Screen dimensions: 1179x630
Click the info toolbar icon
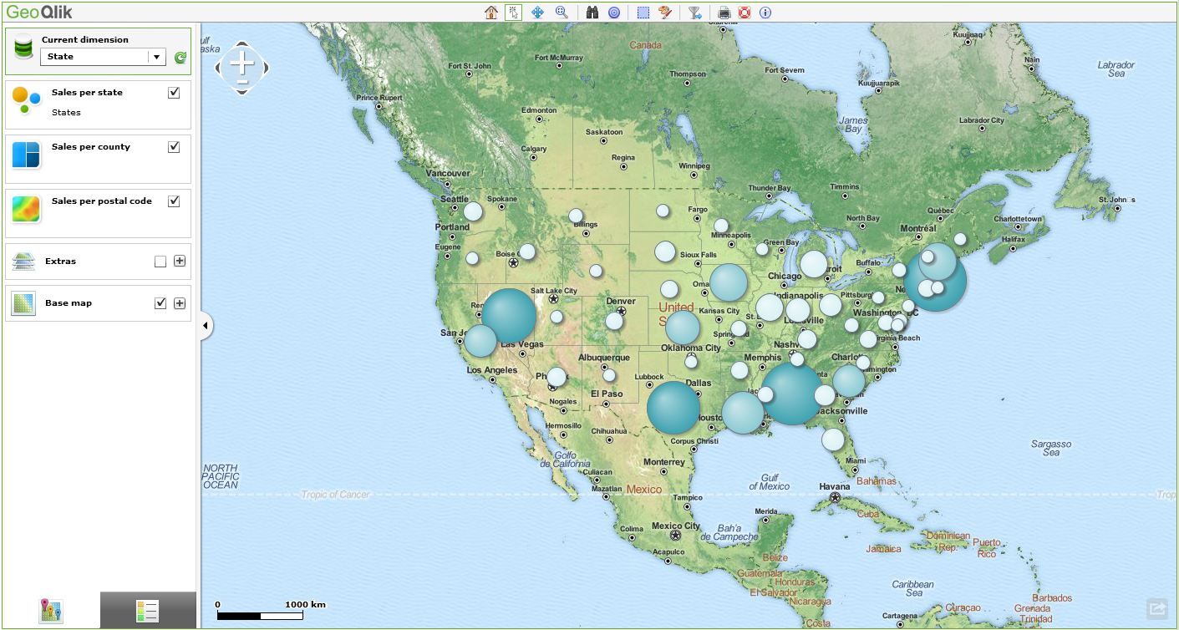point(765,12)
